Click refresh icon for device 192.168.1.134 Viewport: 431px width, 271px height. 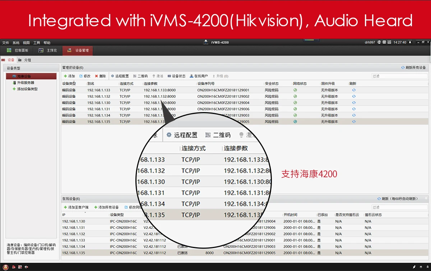pyautogui.click(x=354, y=115)
